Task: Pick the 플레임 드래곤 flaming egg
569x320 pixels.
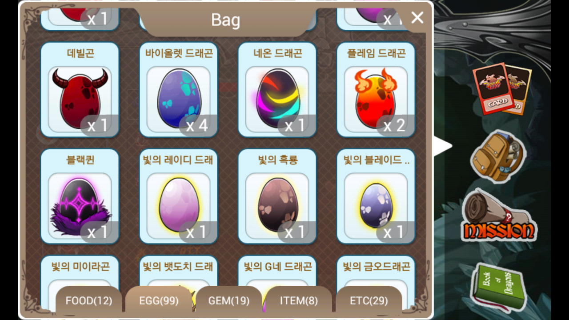Action: click(376, 89)
